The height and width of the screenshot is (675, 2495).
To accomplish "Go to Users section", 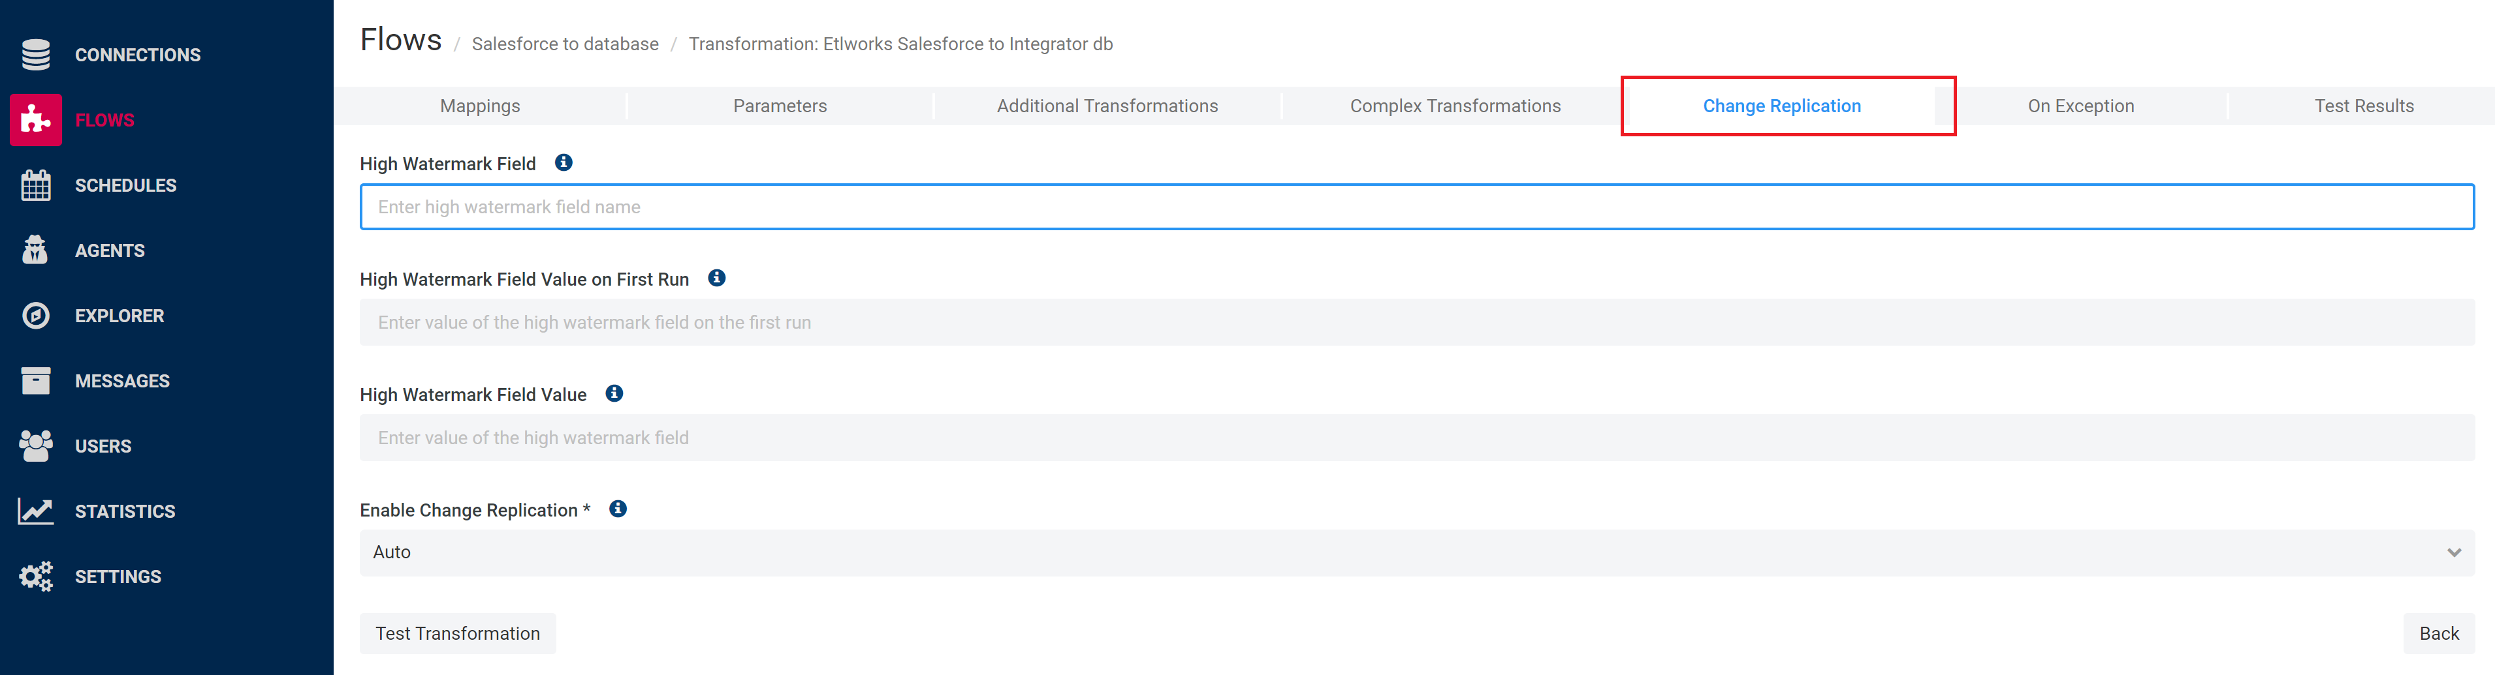I will (x=103, y=446).
